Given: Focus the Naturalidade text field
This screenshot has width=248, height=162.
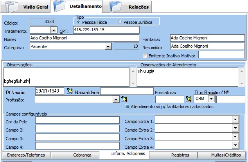Looking at the screenshot, I should (x=127, y=91).
